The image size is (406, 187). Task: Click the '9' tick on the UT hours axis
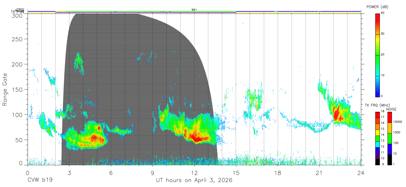click(152, 172)
